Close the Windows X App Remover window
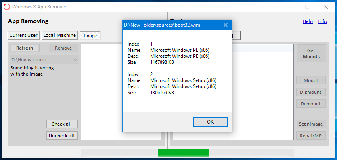 point(326,7)
